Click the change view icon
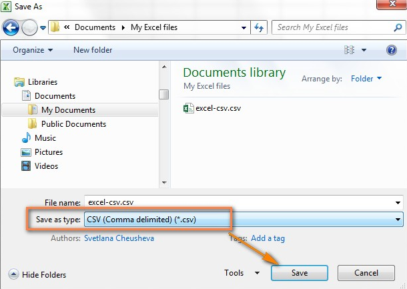Viewport: 407px width, 289px height. [349, 50]
